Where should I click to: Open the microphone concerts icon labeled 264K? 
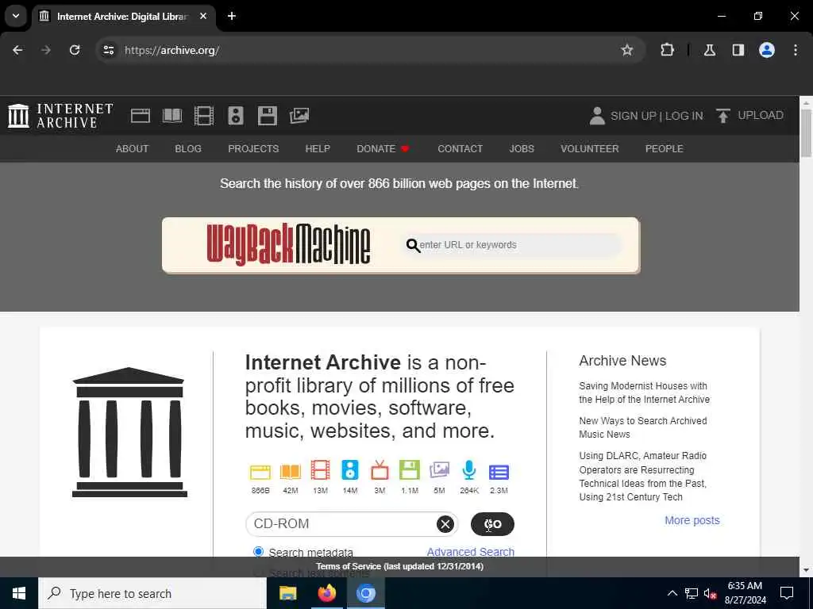tap(468, 470)
